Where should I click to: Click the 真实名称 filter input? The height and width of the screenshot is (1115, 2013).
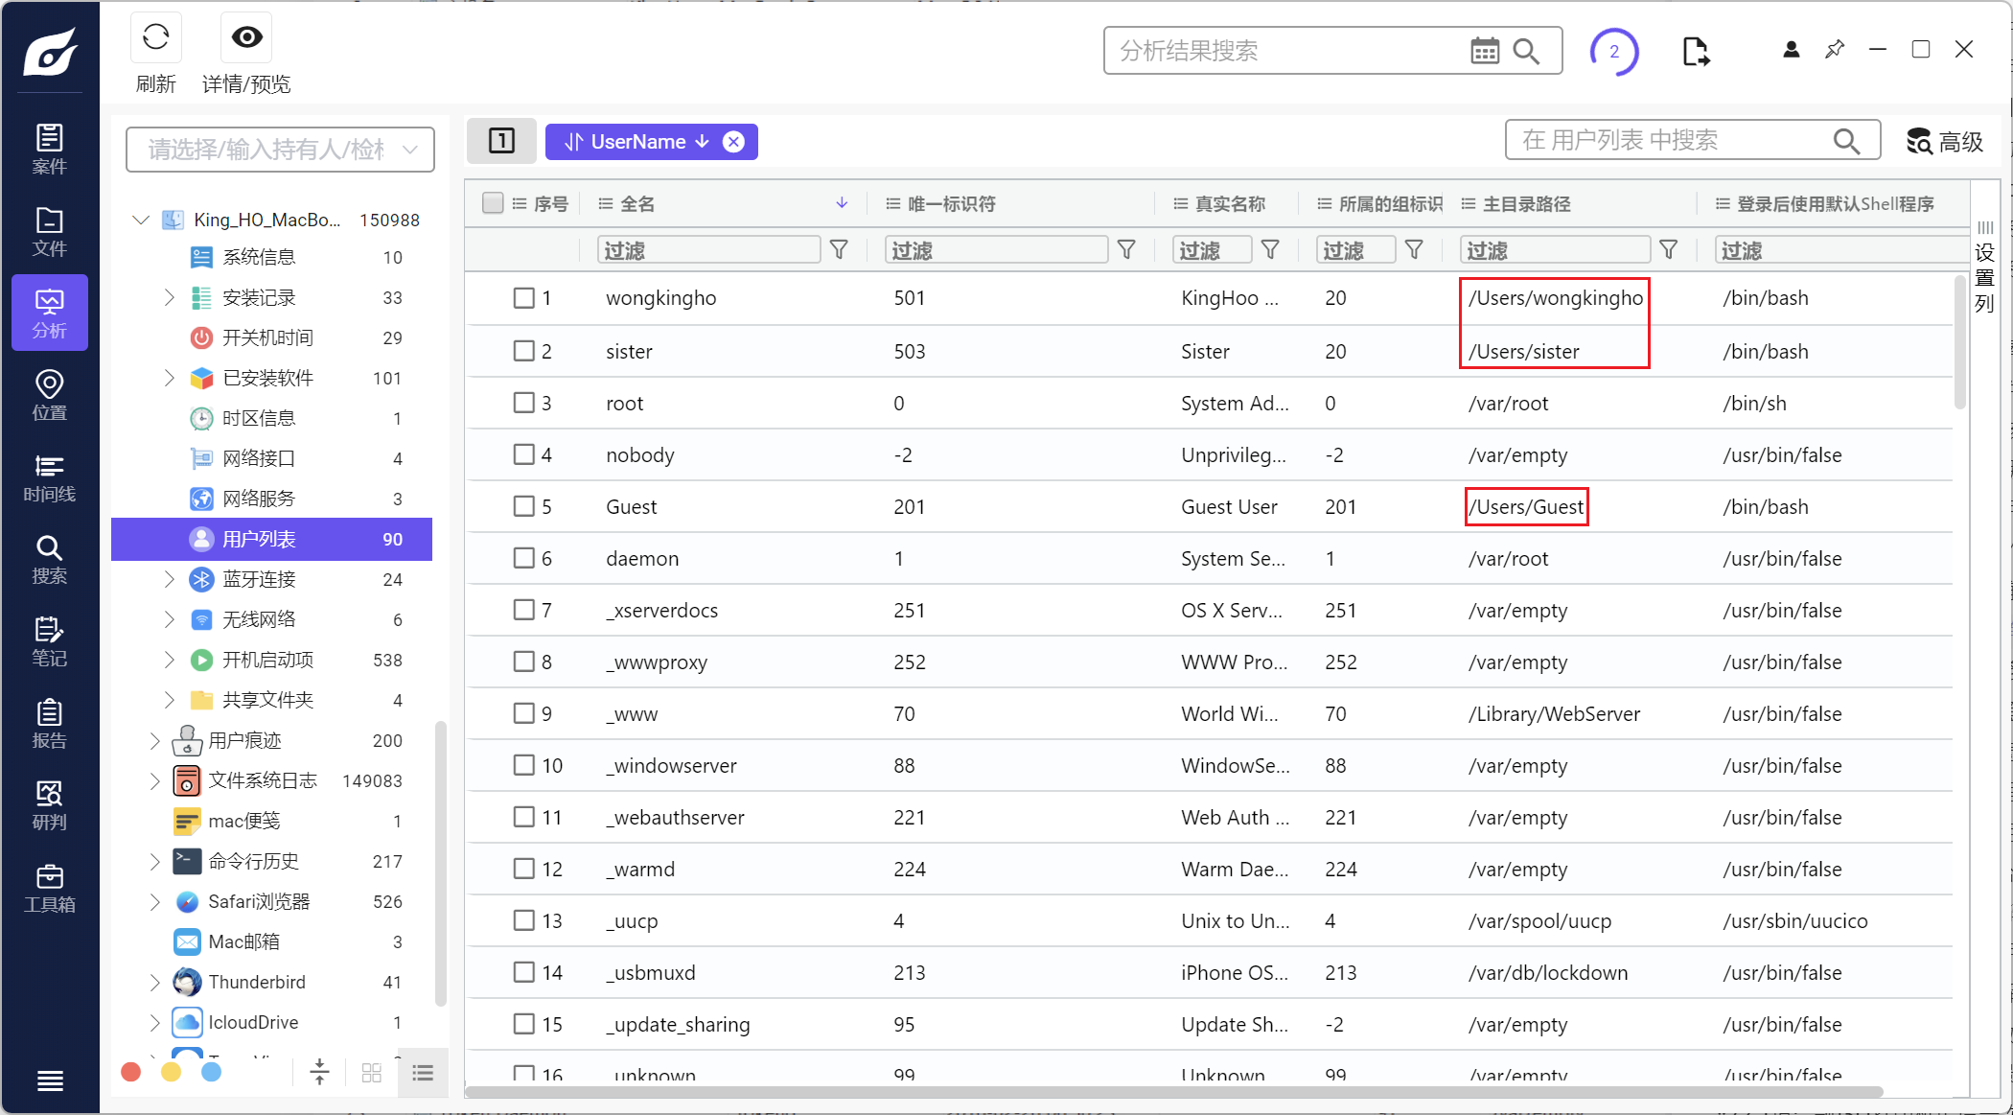[1213, 250]
